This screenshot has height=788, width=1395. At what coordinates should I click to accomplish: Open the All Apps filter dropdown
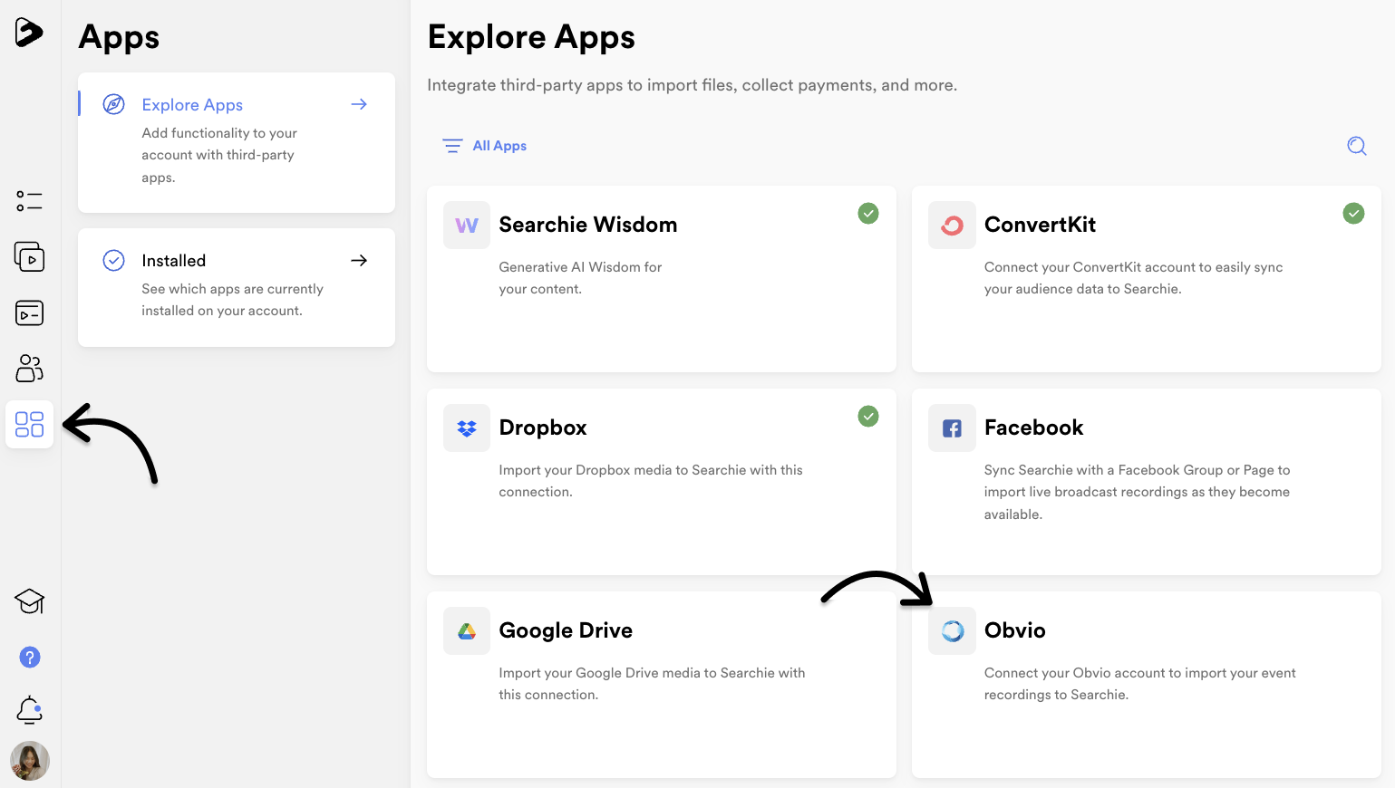click(x=484, y=146)
